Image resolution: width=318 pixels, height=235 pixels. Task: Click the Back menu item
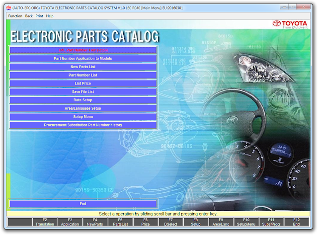29,16
